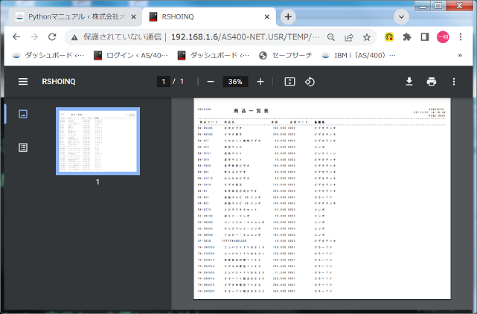Screen dimensions: 477x314
Task: Reload the current page
Action: pos(52,36)
